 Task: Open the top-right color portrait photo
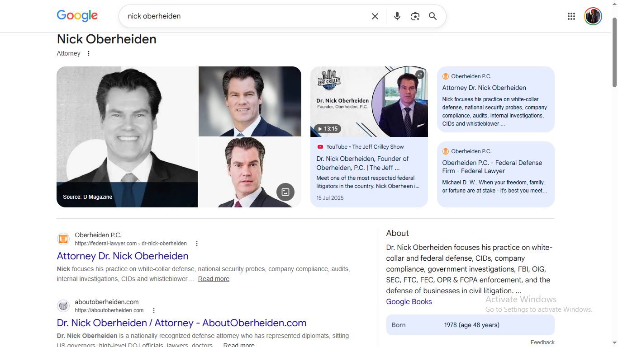point(250,101)
